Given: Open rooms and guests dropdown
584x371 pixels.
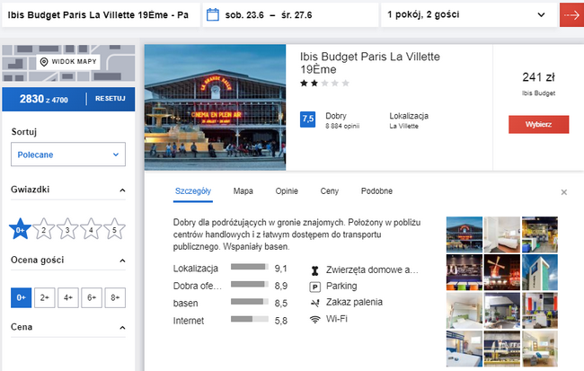Looking at the screenshot, I should [468, 15].
